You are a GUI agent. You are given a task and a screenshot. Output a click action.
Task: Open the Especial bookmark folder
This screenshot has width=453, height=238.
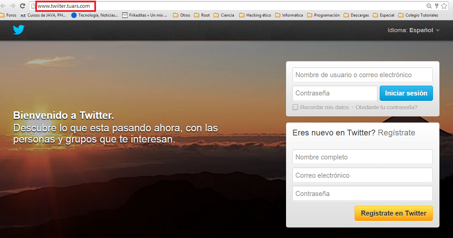[x=383, y=15]
